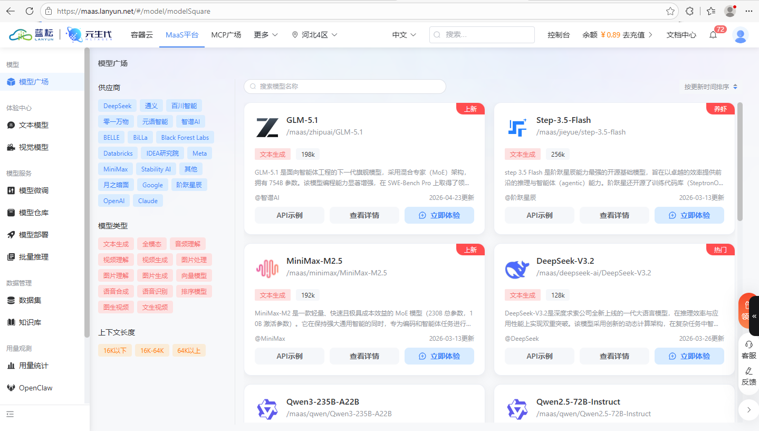Reload the page with refresh icon
This screenshot has width=759, height=431.
(30, 11)
